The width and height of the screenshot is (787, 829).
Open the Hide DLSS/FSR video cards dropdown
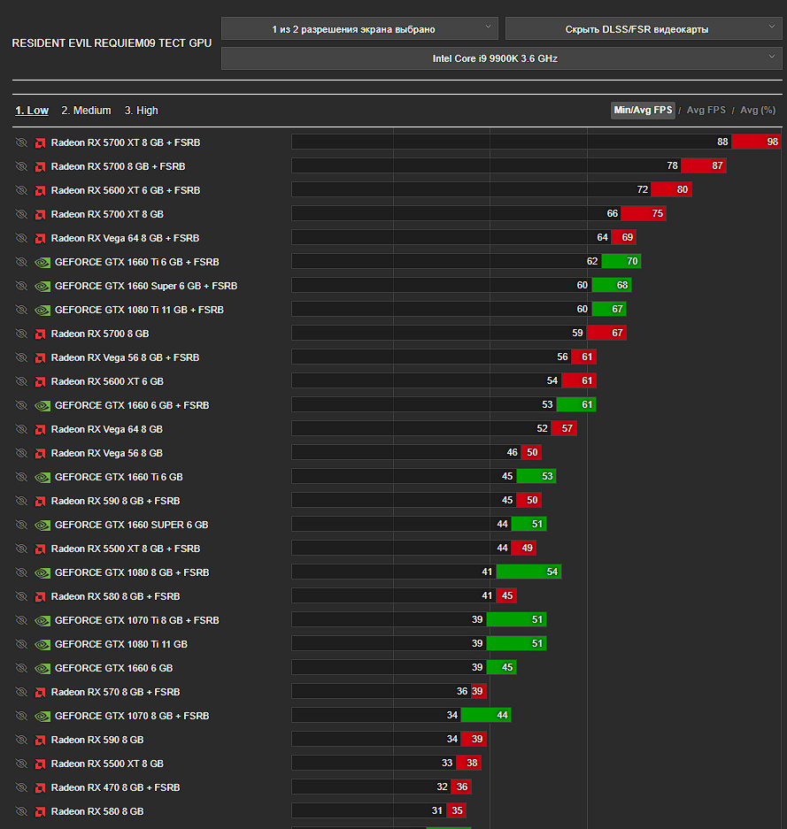click(644, 28)
